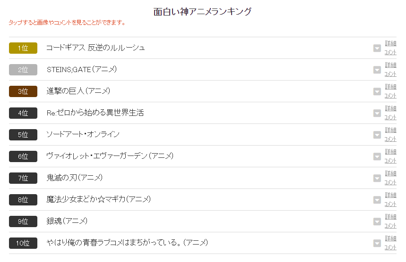Expand the 進撃の巨人 row dropdown arrow
The height and width of the screenshot is (262, 406).
click(x=377, y=91)
